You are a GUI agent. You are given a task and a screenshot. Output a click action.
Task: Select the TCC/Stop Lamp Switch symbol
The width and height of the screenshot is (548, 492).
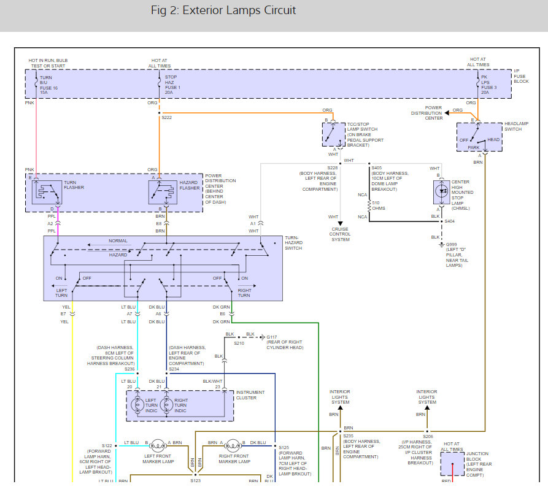tap(334, 134)
